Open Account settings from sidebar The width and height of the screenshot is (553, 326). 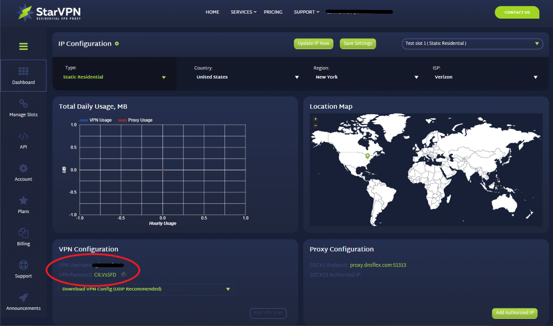(x=23, y=173)
